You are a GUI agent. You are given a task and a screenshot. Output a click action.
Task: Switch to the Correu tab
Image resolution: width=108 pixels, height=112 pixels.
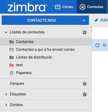64,7
